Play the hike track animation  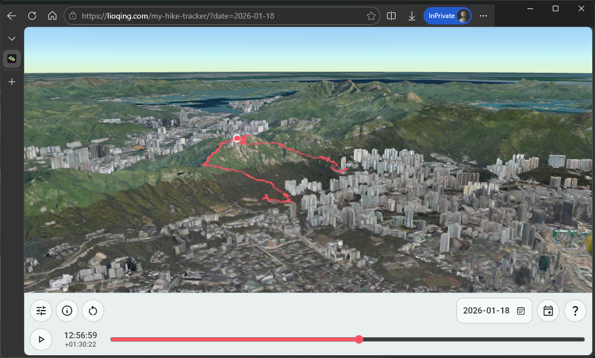pos(41,339)
